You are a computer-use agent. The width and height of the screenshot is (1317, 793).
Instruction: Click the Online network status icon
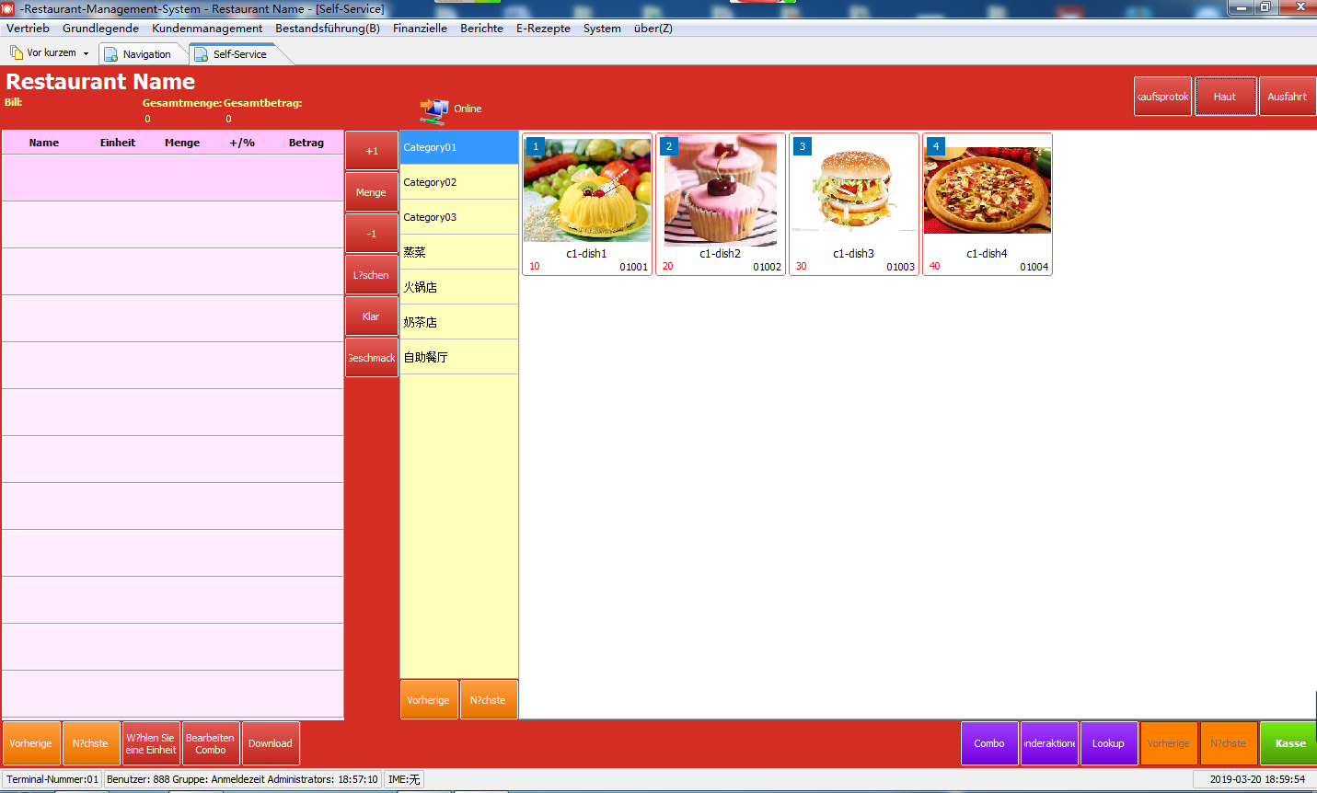pos(433,110)
